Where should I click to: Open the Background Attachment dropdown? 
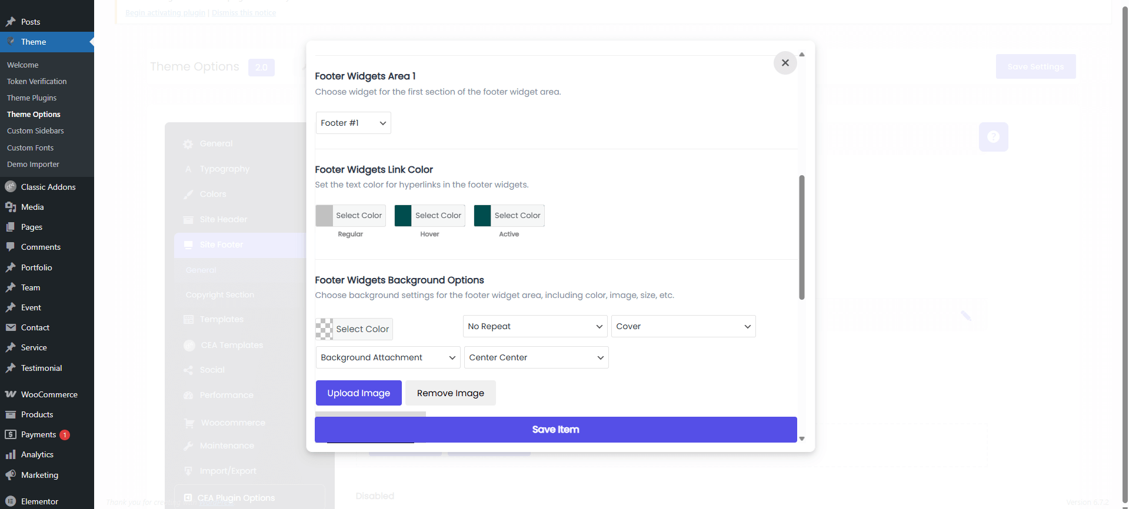(x=388, y=357)
